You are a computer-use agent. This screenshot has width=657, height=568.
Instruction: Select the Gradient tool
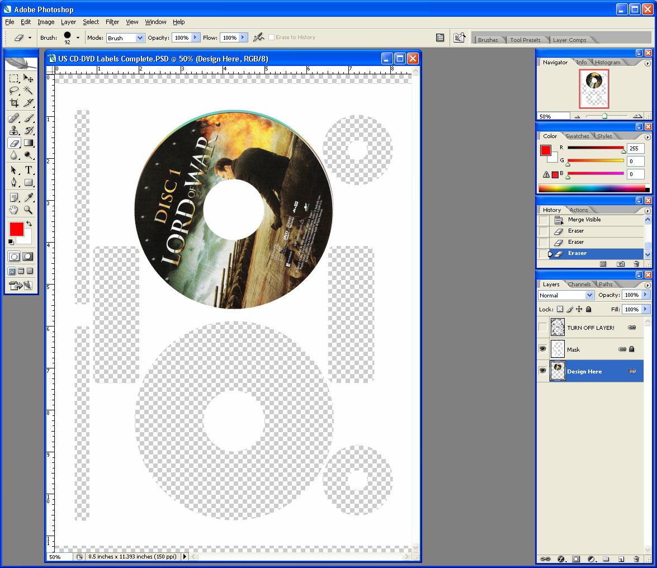coord(28,143)
